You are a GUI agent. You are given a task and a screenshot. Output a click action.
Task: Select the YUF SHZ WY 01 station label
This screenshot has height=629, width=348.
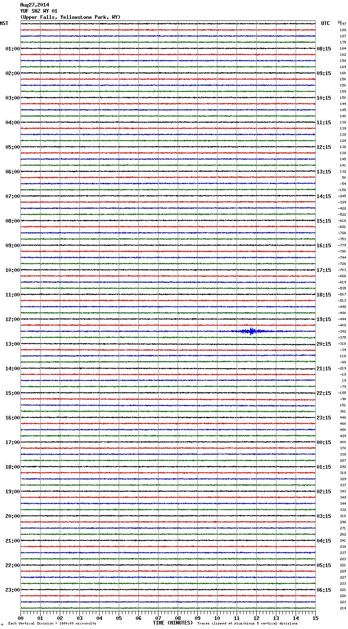pos(39,11)
